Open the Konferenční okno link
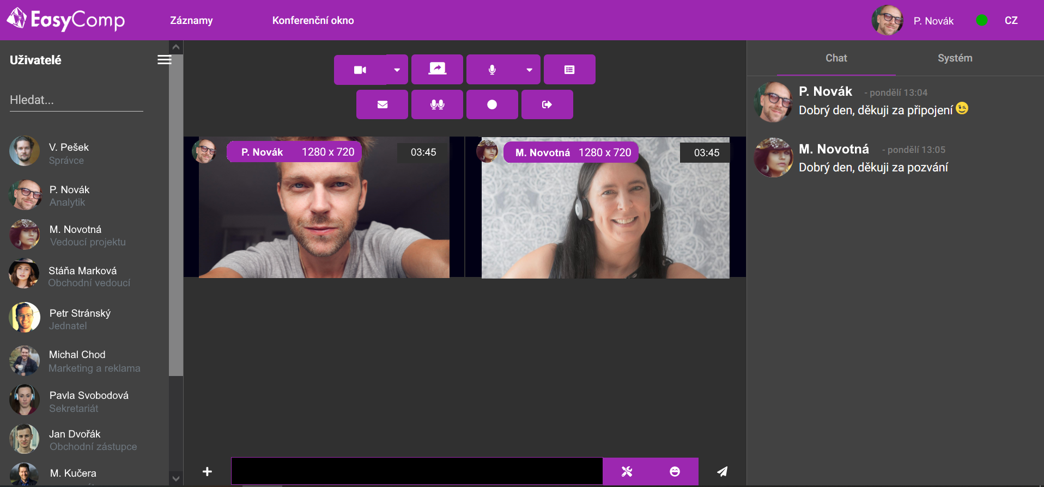Screen dimensions: 1044x487 pos(313,21)
